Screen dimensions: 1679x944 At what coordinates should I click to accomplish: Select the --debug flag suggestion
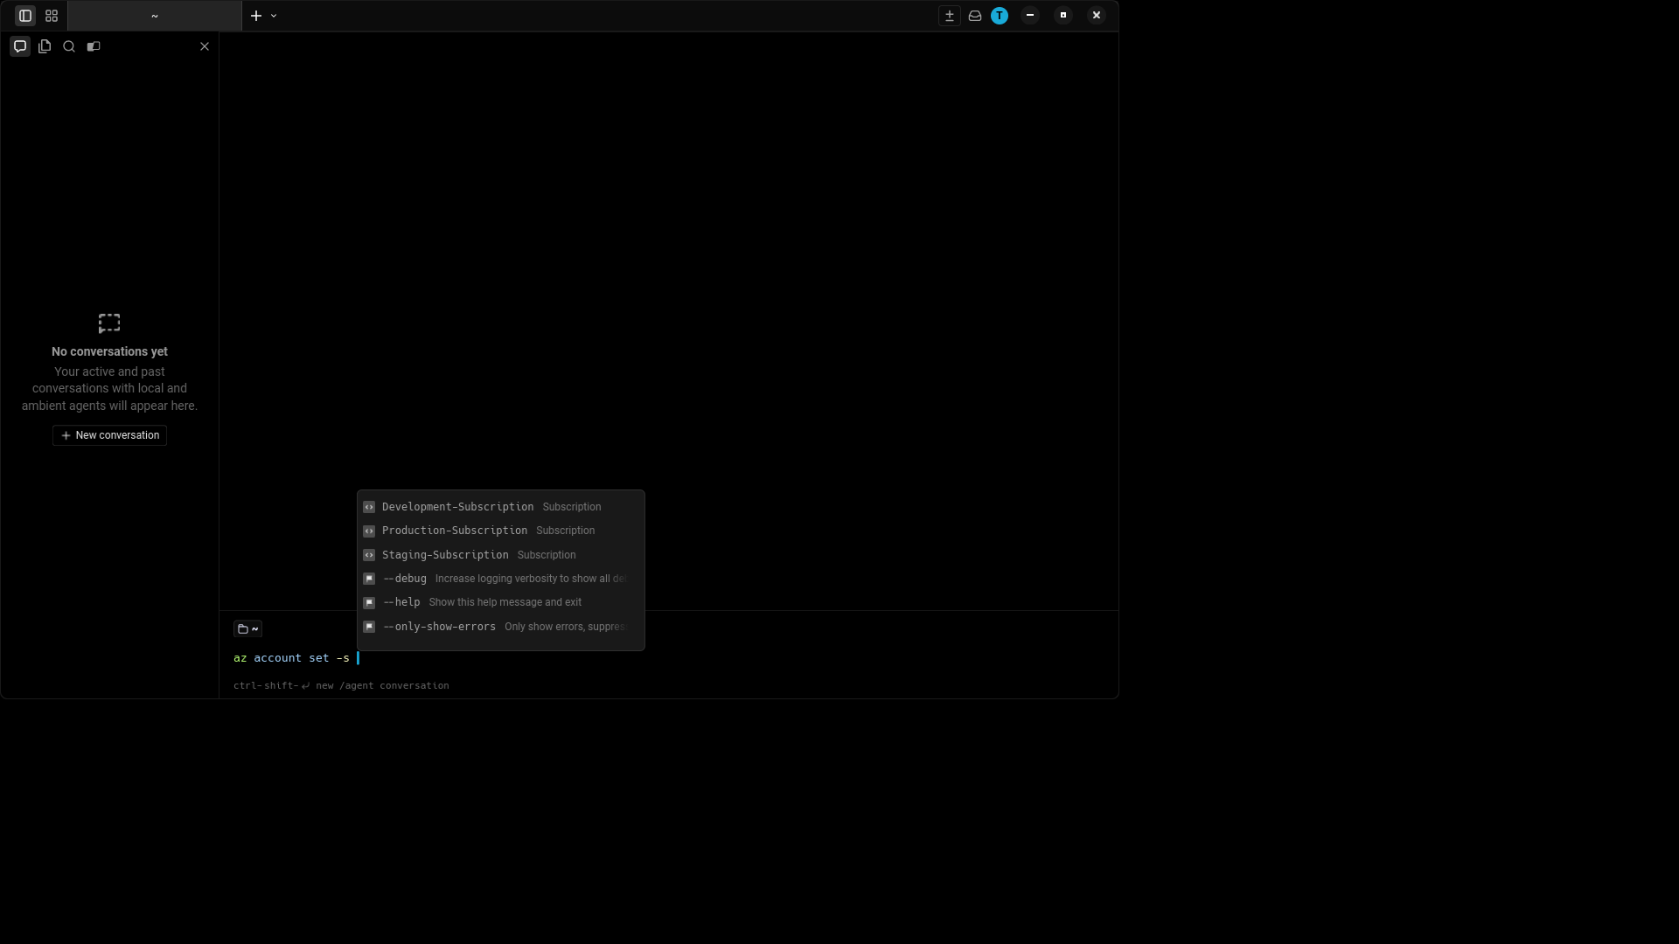click(x=501, y=579)
